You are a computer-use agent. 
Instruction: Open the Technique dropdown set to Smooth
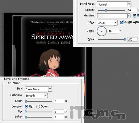(x=36, y=95)
